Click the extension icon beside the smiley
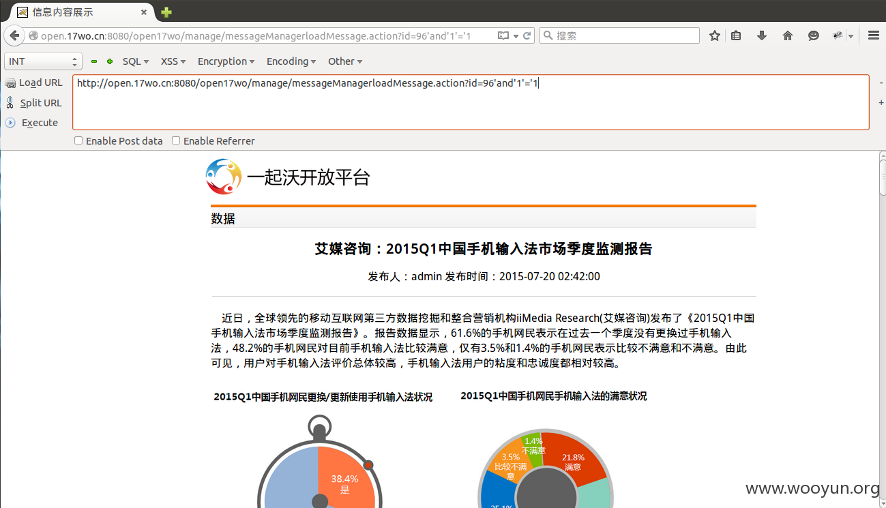Image resolution: width=886 pixels, height=508 pixels. (x=838, y=35)
